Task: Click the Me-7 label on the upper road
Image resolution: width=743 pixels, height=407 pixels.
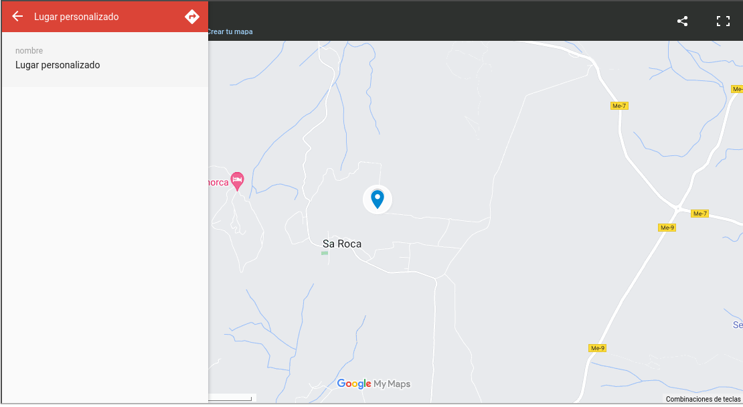Action: pyautogui.click(x=619, y=106)
